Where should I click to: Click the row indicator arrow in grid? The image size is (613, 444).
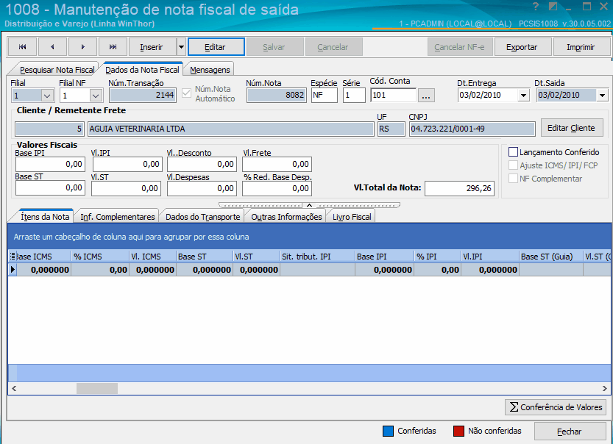tap(13, 270)
